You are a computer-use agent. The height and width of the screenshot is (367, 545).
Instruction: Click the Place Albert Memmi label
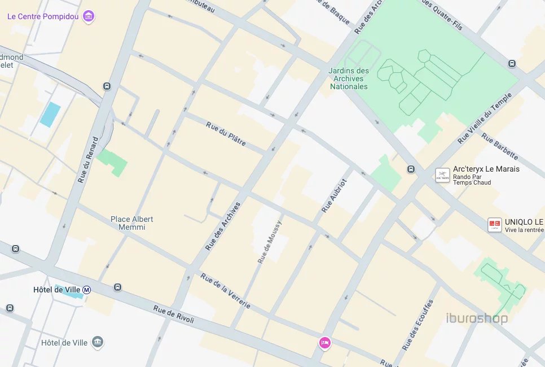[131, 223]
